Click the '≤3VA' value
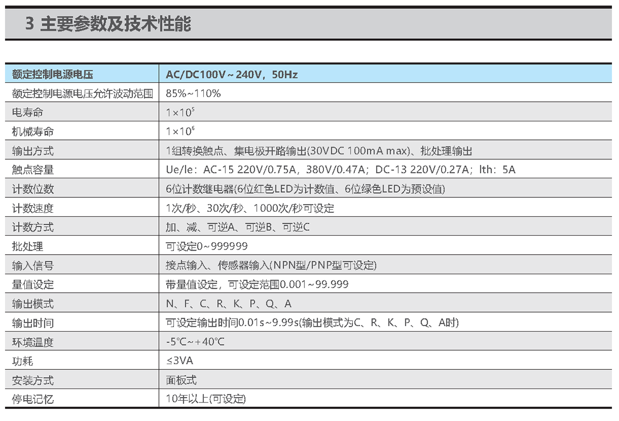Viewport: 619px width, 421px height. pos(180,361)
